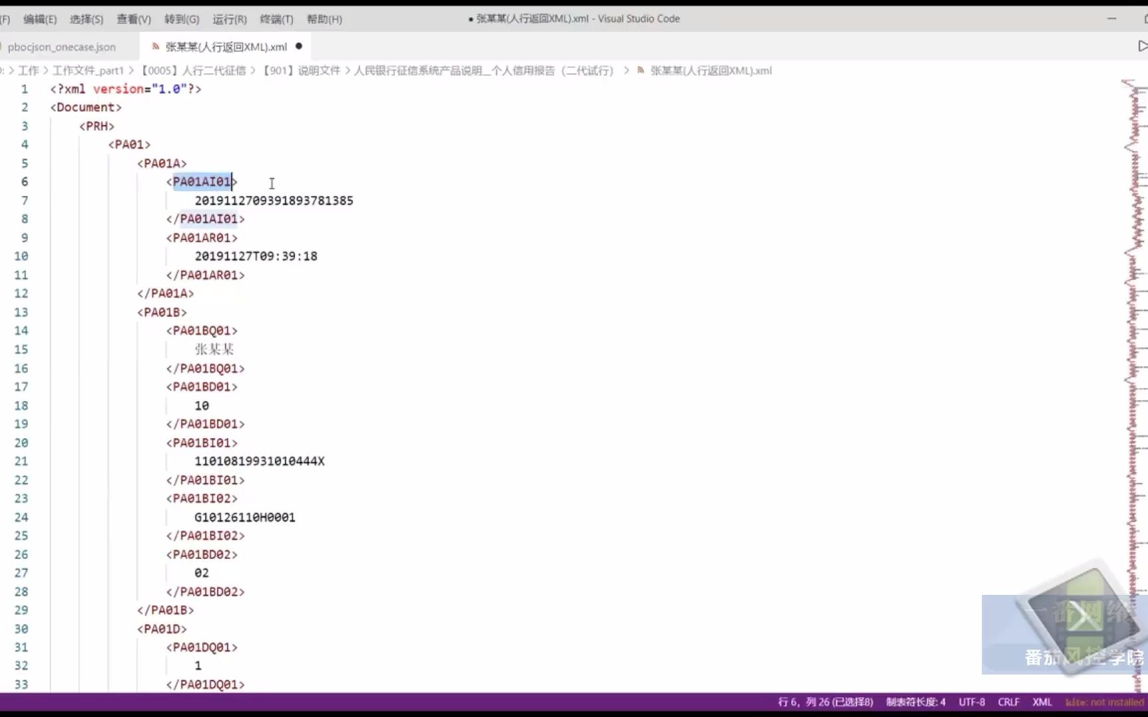1148x717 pixels.
Task: Click the <PA01BD01> opening tag
Action: [x=202, y=386]
